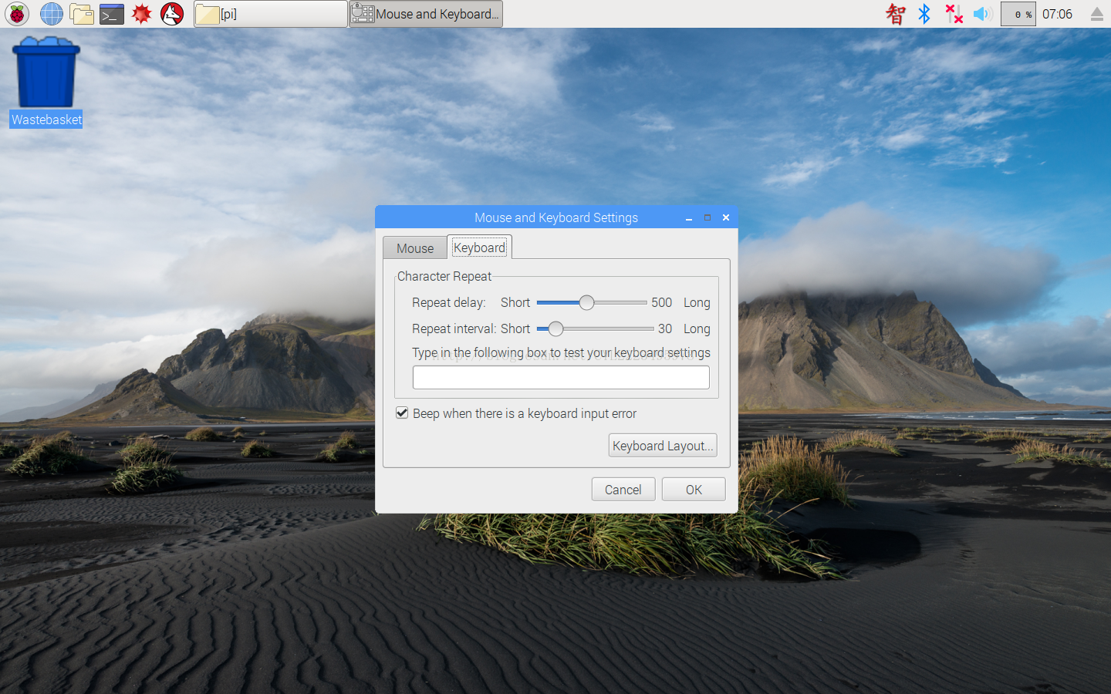Click the Cancel button
Image resolution: width=1111 pixels, height=694 pixels.
[x=623, y=490]
